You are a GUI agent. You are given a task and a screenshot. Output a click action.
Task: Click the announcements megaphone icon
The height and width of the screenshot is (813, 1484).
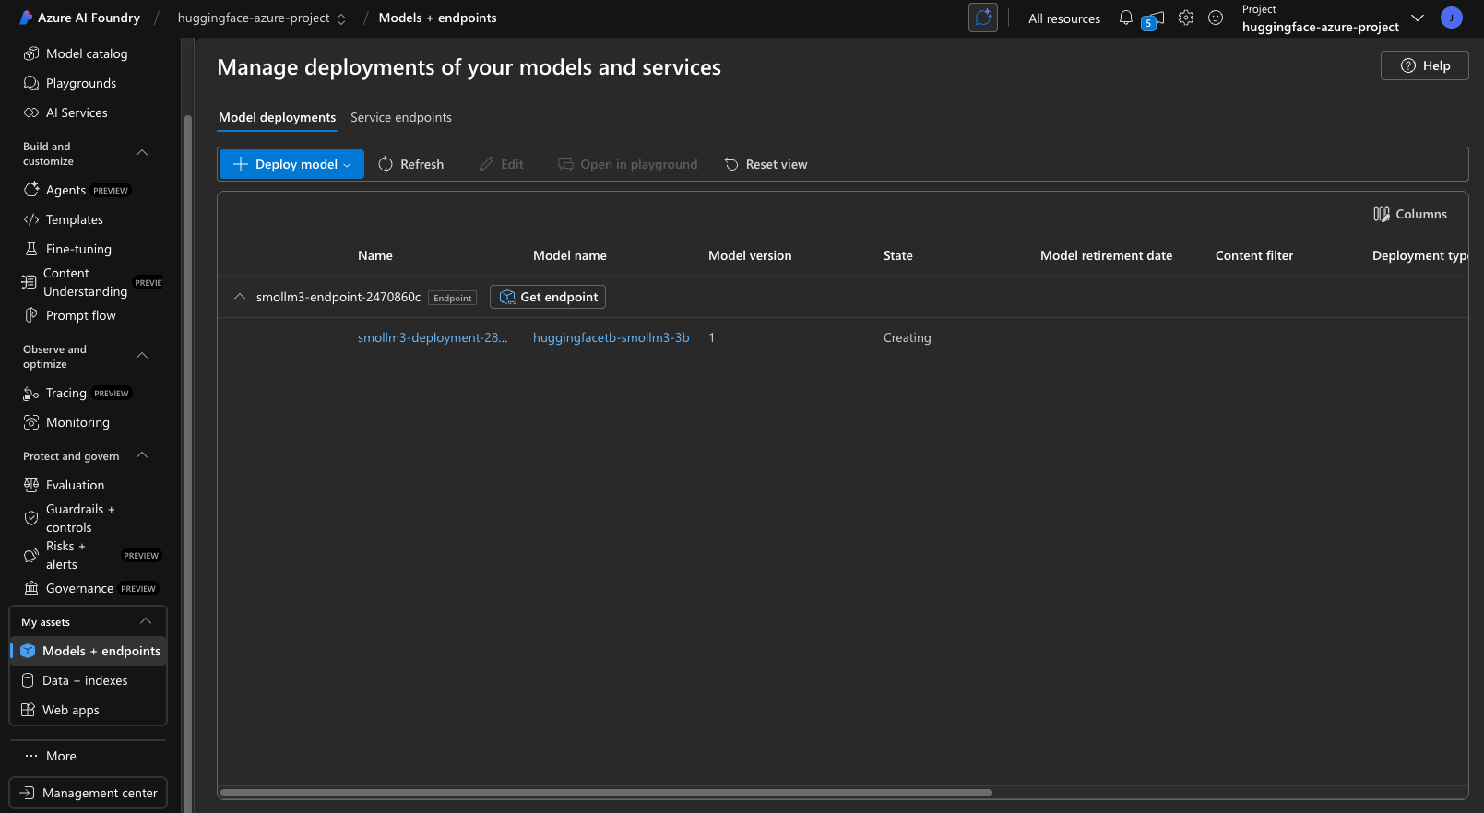tap(1155, 19)
